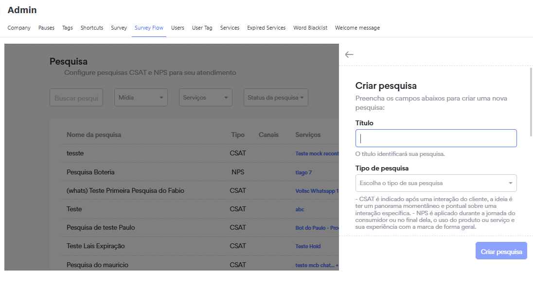This screenshot has width=533, height=289.
Task: Click the 'Nome da pesquisa' column header
Action: (x=94, y=135)
